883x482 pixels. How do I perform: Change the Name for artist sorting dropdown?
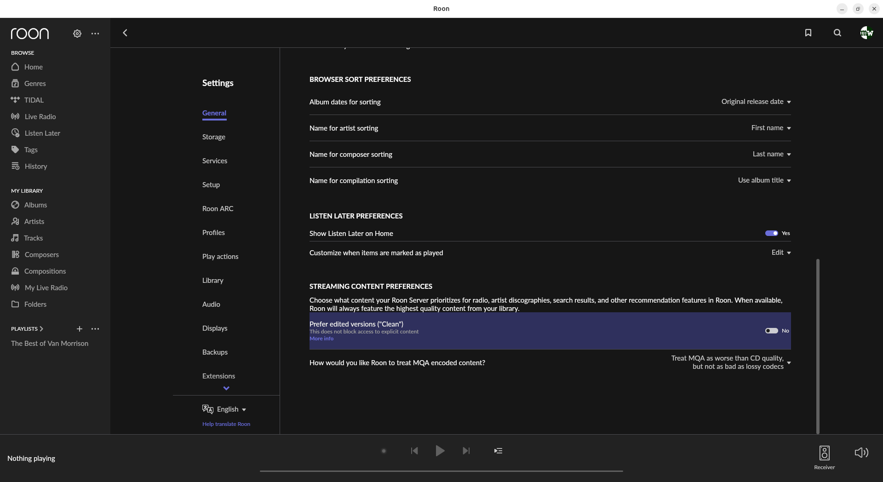point(771,128)
